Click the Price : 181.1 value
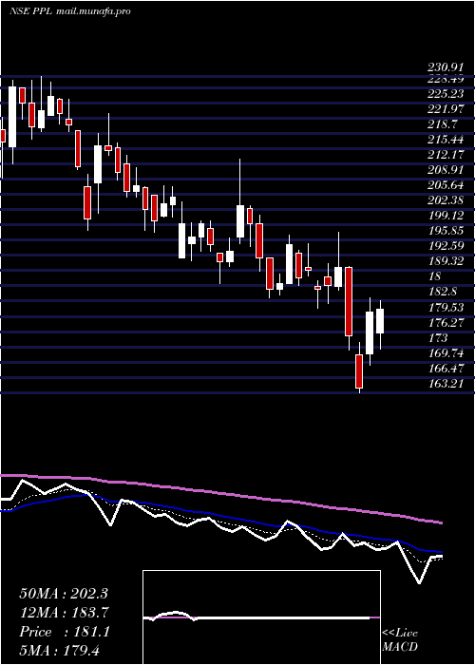This screenshot has width=475, height=665. coord(65,632)
